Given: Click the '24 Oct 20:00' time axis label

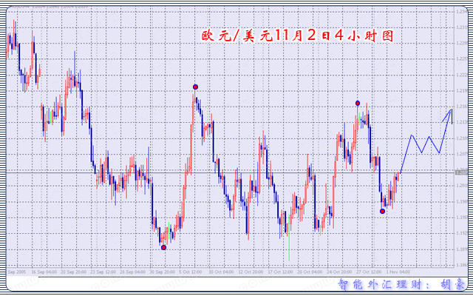Looking at the screenshot, I should click(340, 272).
